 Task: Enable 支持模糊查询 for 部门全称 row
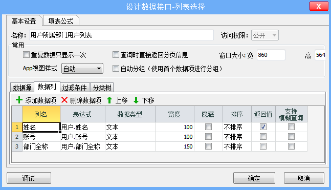291,146
